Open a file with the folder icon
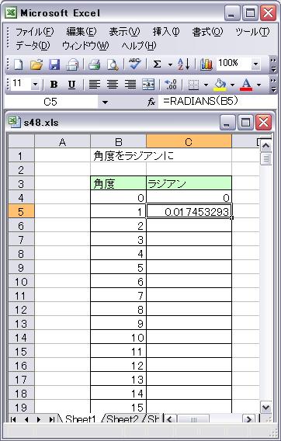The image size is (281, 441). coord(36,64)
